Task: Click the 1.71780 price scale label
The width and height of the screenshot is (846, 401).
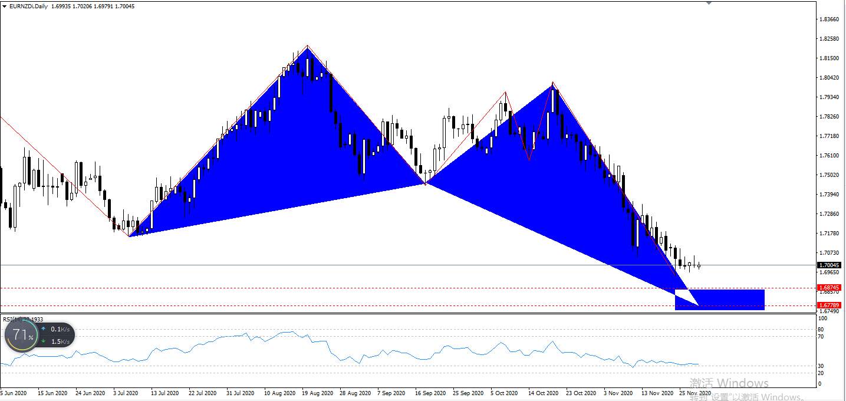Action: (x=829, y=234)
